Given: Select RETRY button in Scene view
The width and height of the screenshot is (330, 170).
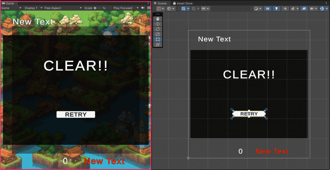Looking at the screenshot, I should 249,114.
